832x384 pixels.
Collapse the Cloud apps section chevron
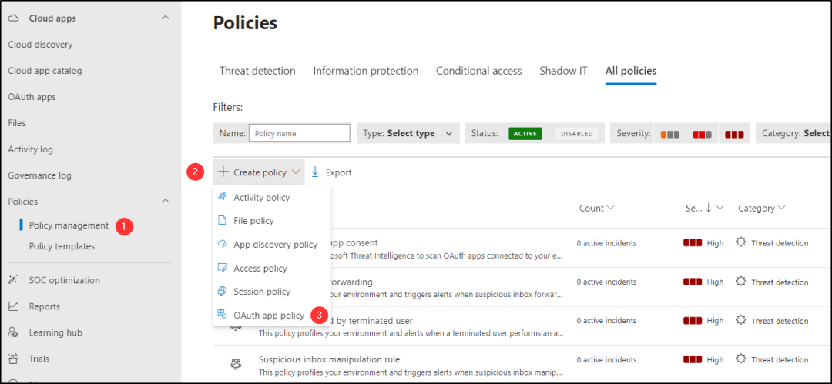[x=166, y=18]
